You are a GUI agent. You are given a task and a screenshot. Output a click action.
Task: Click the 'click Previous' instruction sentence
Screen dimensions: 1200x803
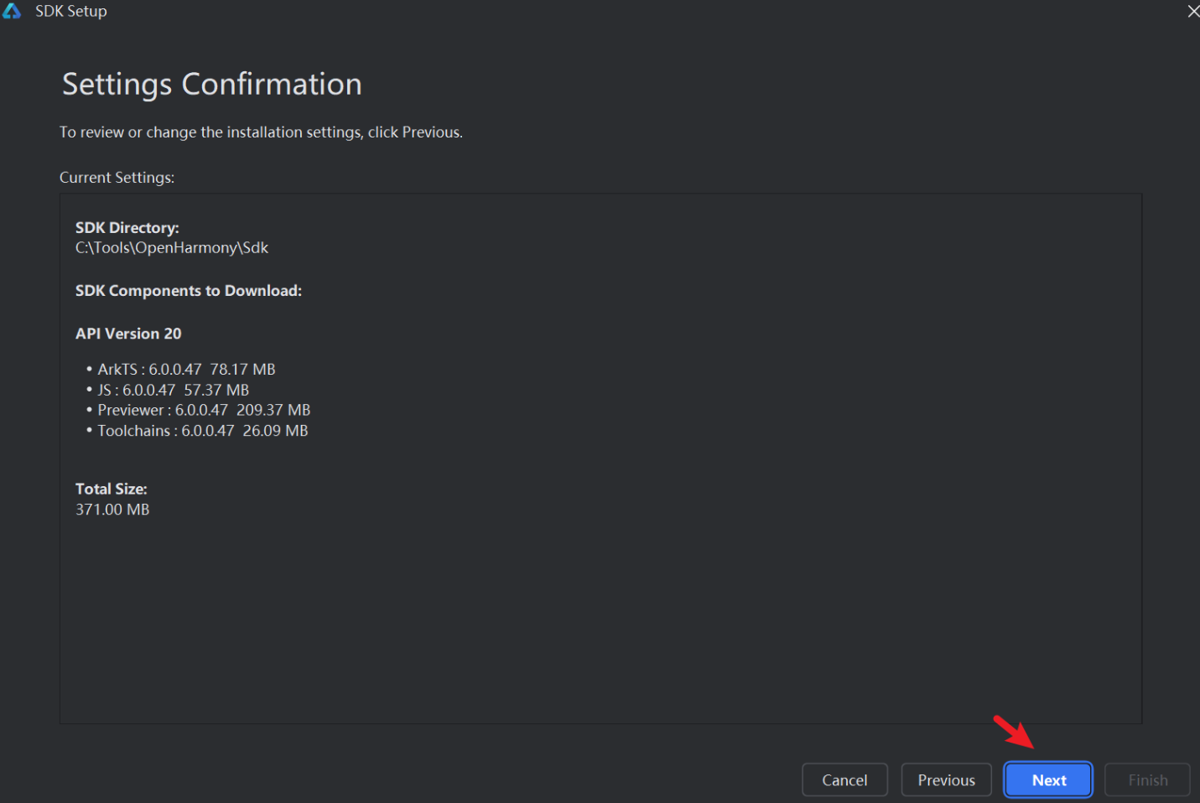click(261, 132)
